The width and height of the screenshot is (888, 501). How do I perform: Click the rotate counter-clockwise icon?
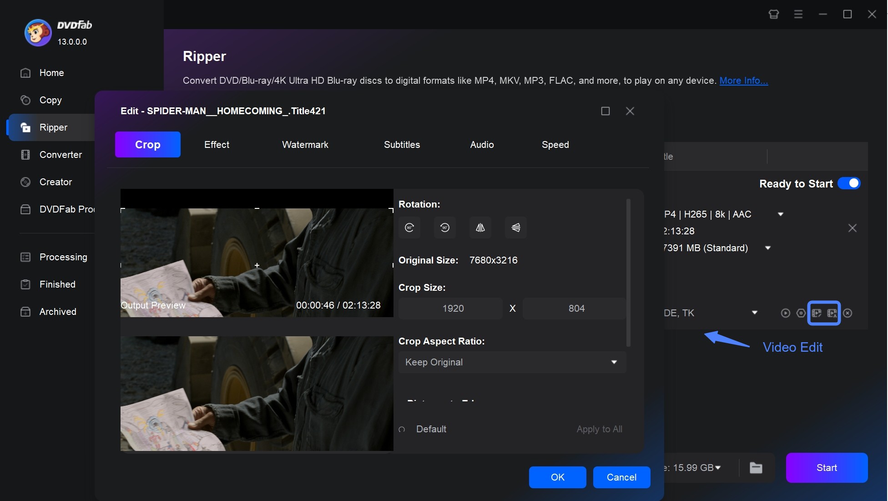point(444,227)
